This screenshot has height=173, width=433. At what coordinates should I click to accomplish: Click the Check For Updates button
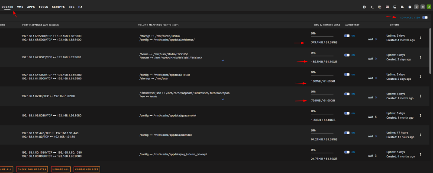click(x=32, y=169)
